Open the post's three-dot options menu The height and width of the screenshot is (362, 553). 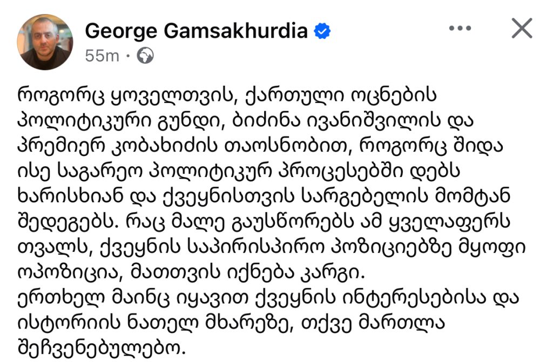pyautogui.click(x=460, y=29)
